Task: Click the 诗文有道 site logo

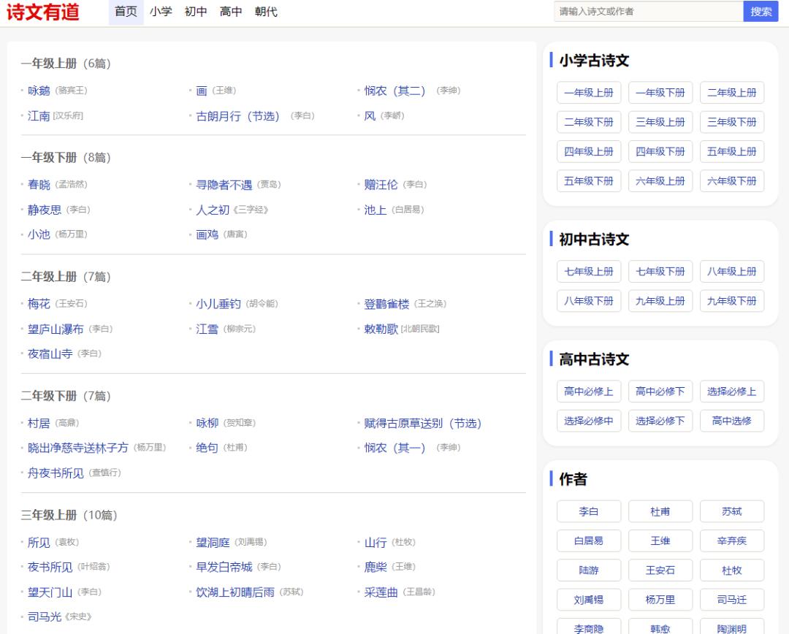Action: (x=42, y=12)
